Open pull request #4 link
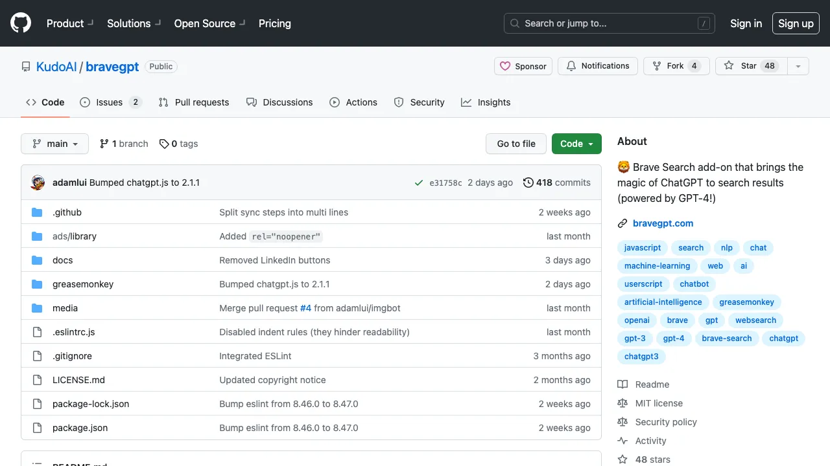 pos(305,308)
